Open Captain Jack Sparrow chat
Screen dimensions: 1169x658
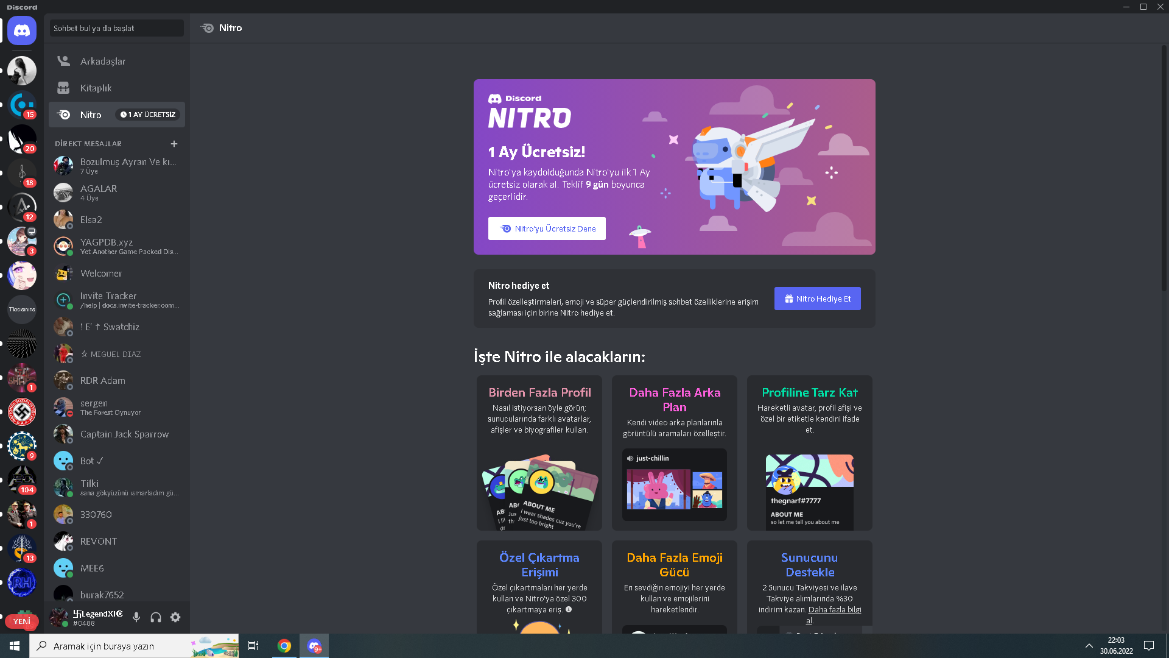click(x=124, y=434)
